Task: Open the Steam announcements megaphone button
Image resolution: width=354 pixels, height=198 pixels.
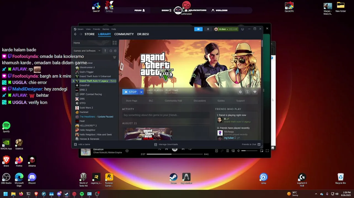Action: tap(198, 29)
